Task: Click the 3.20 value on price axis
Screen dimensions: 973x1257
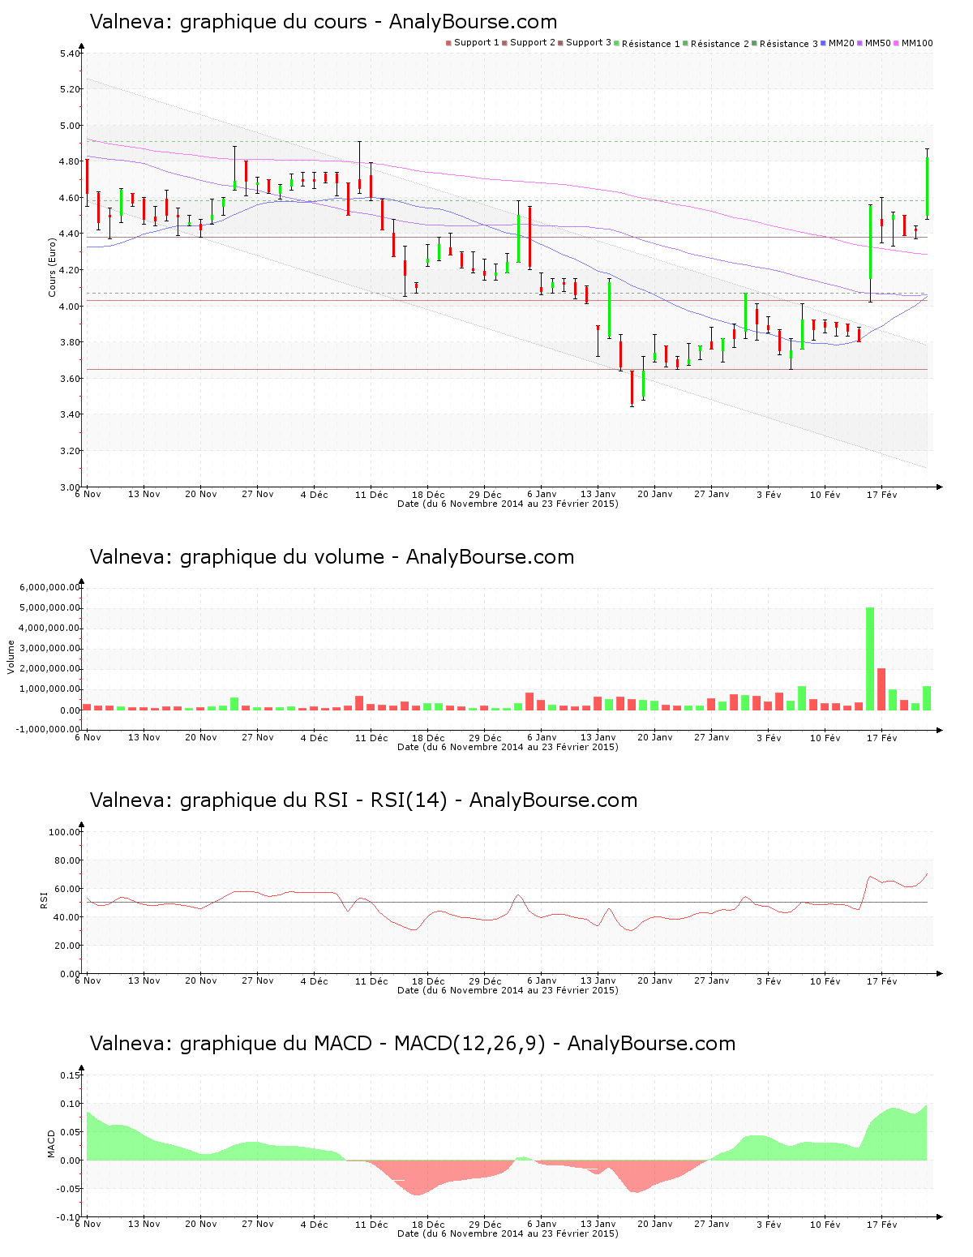Action: click(70, 451)
